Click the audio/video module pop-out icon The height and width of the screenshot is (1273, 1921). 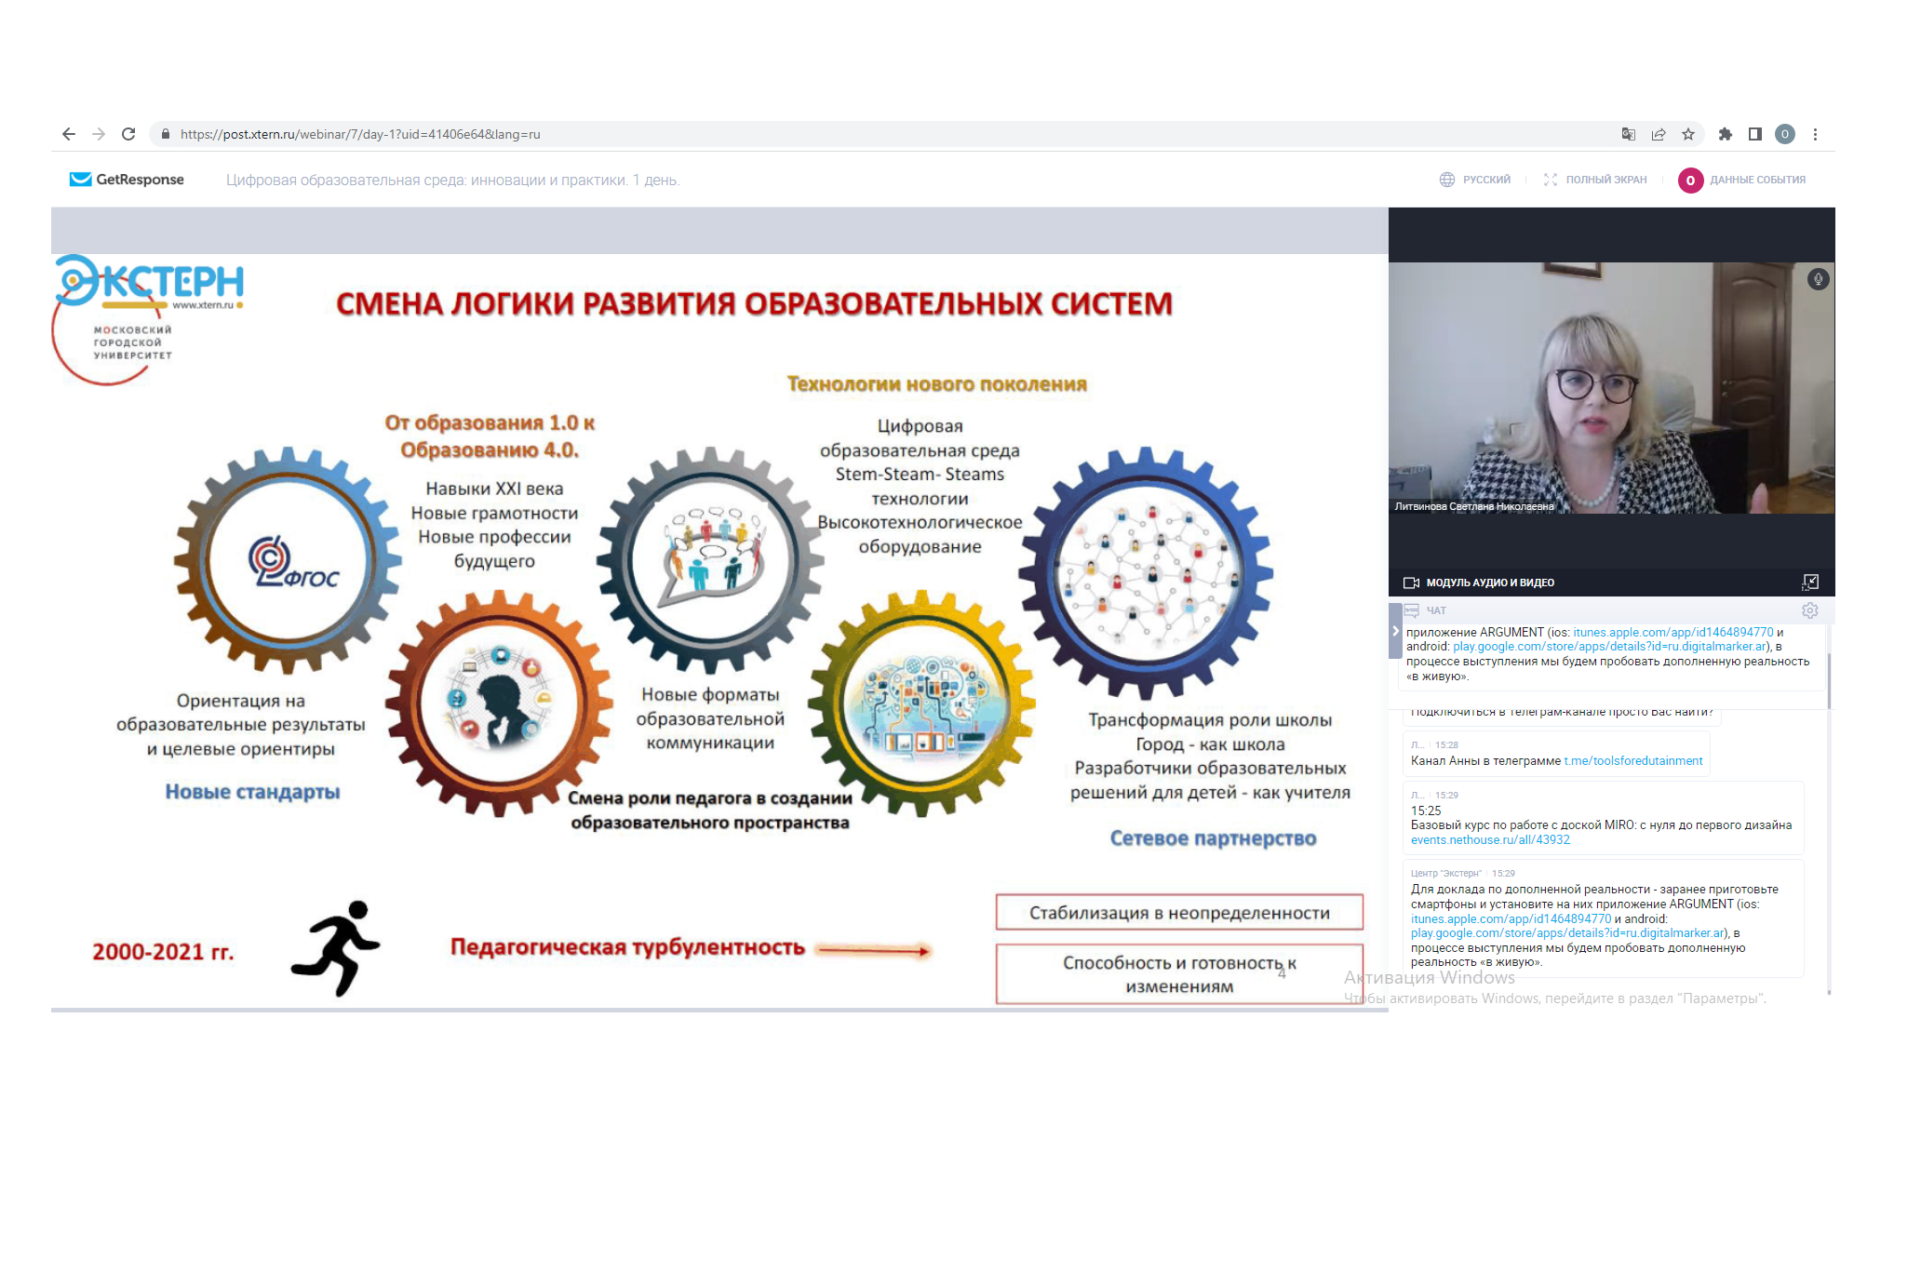[x=1810, y=582]
